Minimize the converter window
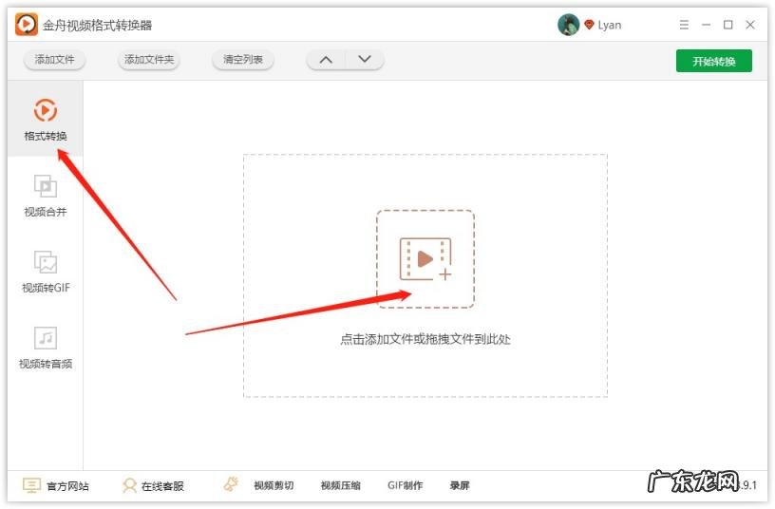 tap(707, 25)
